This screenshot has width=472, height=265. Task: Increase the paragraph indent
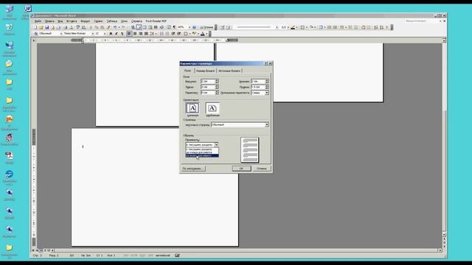tap(178, 34)
